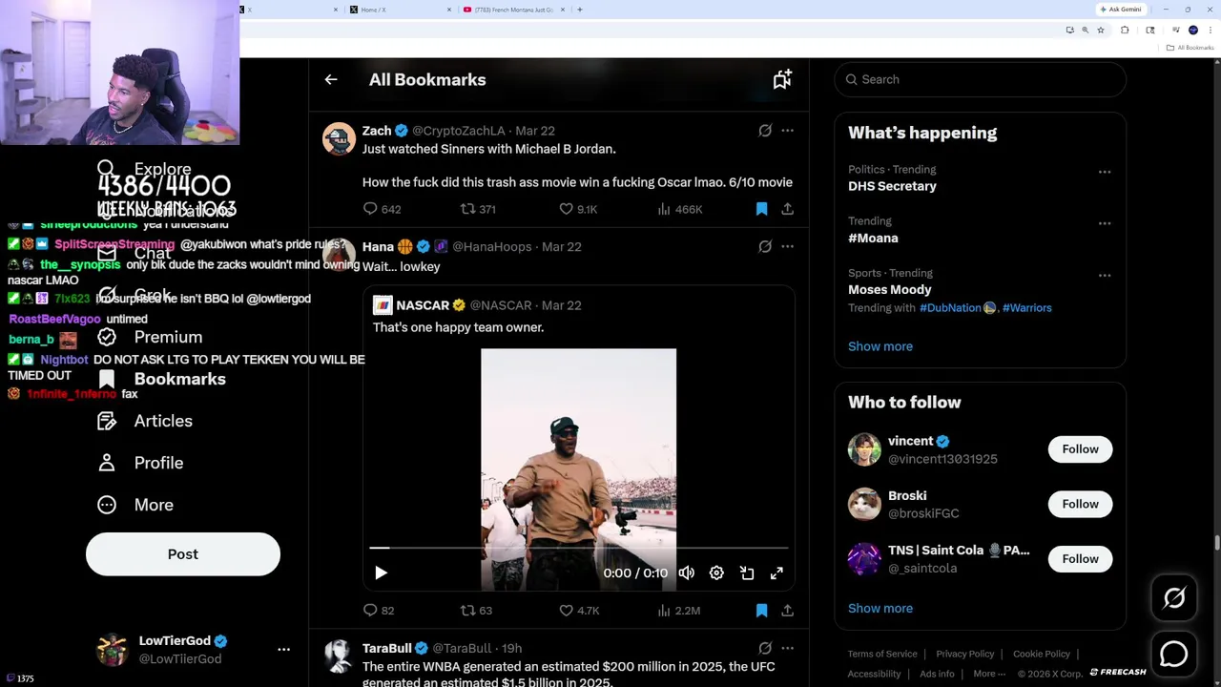Open more options on Zach's post

point(787,131)
